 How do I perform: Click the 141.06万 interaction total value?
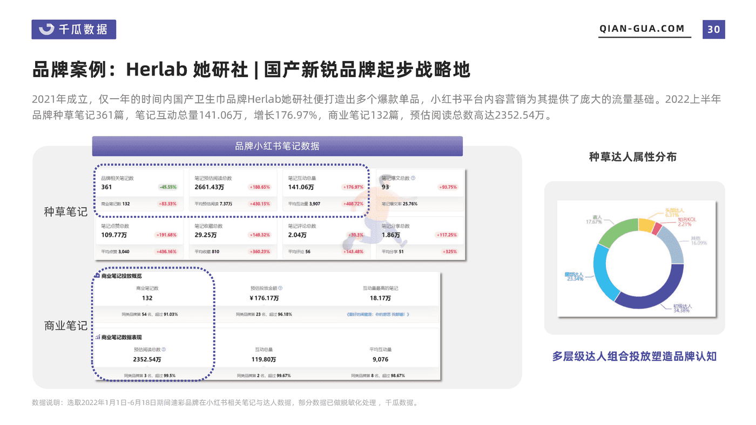(301, 187)
